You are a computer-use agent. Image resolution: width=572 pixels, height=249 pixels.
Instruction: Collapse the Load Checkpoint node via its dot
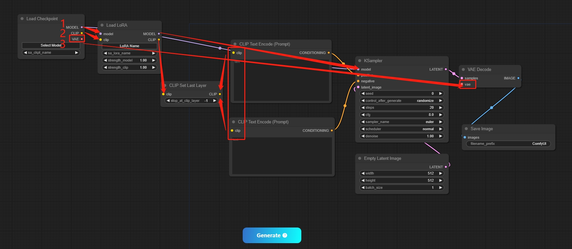click(22, 19)
